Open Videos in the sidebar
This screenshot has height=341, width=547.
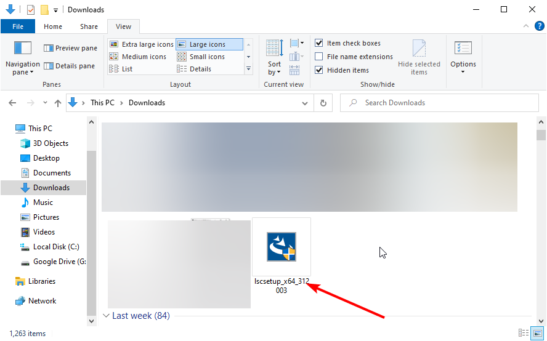coord(38,232)
